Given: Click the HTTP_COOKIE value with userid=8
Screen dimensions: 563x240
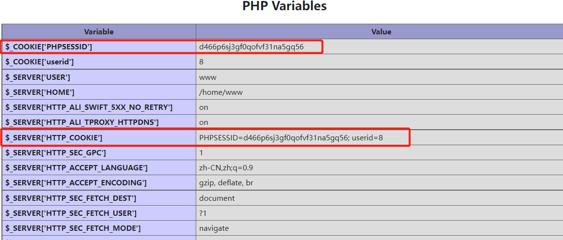Looking at the screenshot, I should 291,137.
